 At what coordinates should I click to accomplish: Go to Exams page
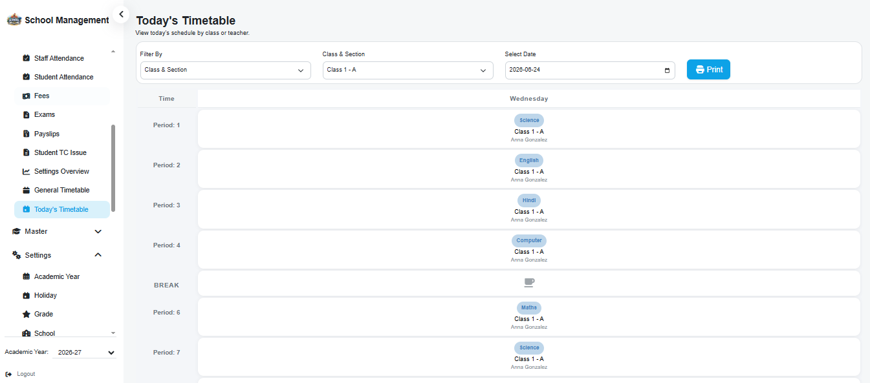pyautogui.click(x=62, y=114)
